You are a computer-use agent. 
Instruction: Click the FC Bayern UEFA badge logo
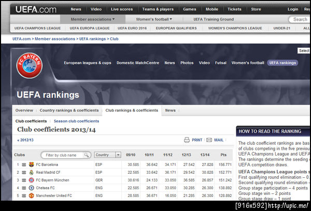pos(30,65)
